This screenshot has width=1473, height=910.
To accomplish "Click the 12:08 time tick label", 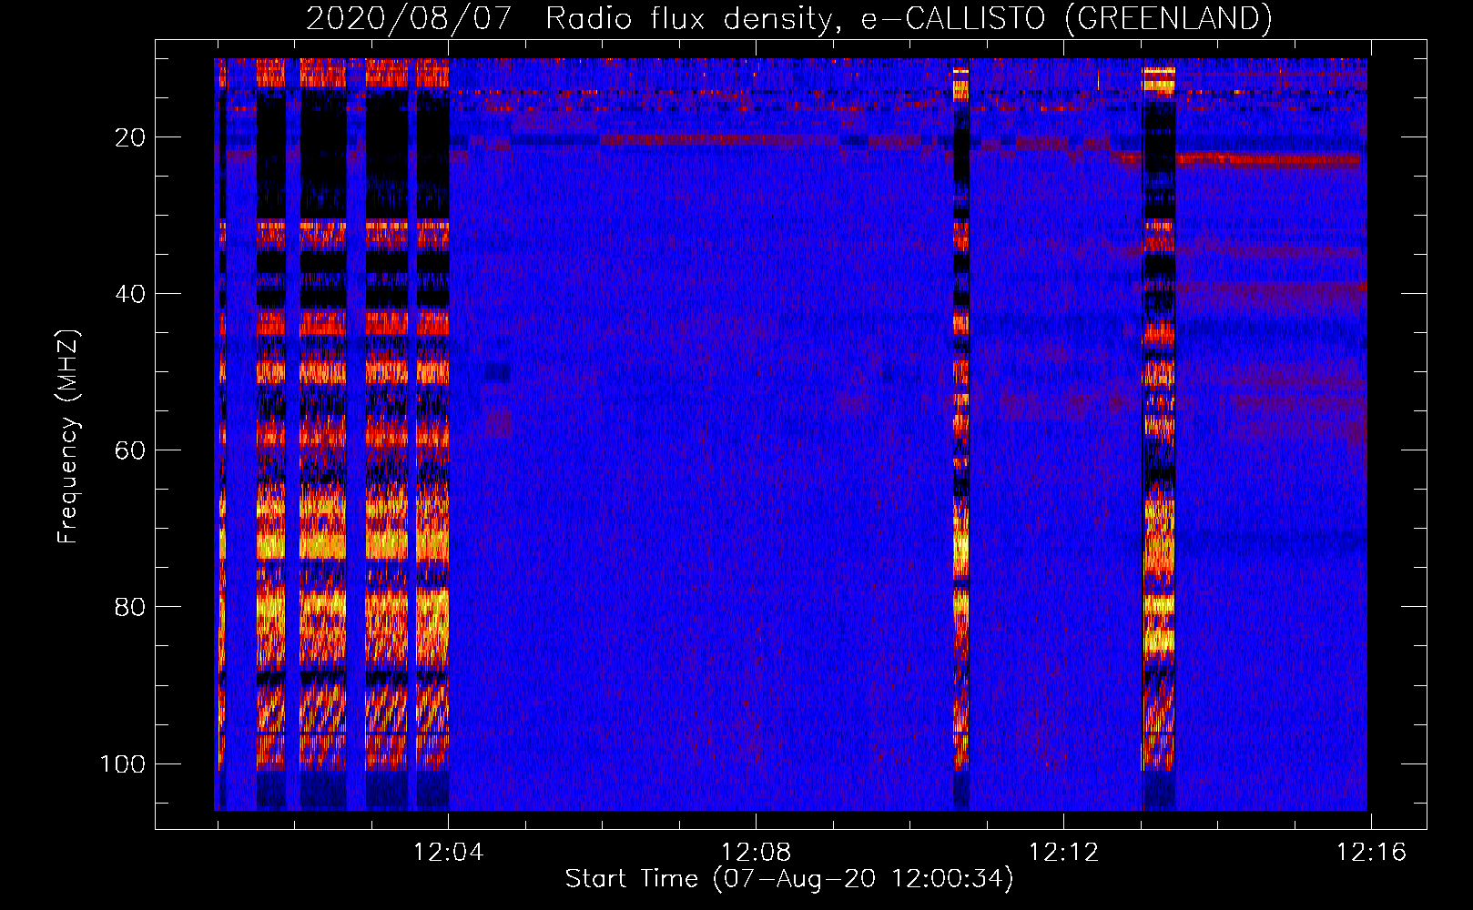I will [x=756, y=853].
